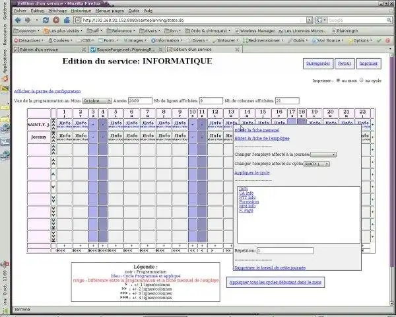396x317 pixels.
Task: Reload the page with the refresh icon
Action: [x=46, y=20]
